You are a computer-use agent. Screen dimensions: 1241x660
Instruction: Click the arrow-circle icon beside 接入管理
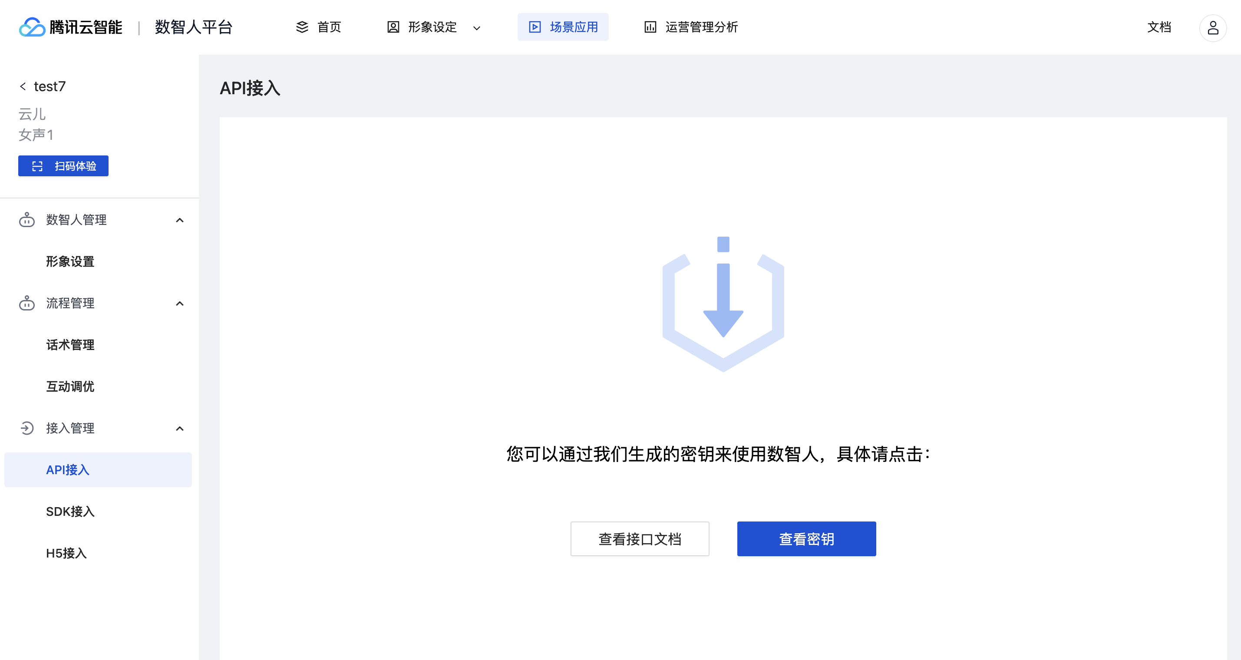pyautogui.click(x=27, y=428)
